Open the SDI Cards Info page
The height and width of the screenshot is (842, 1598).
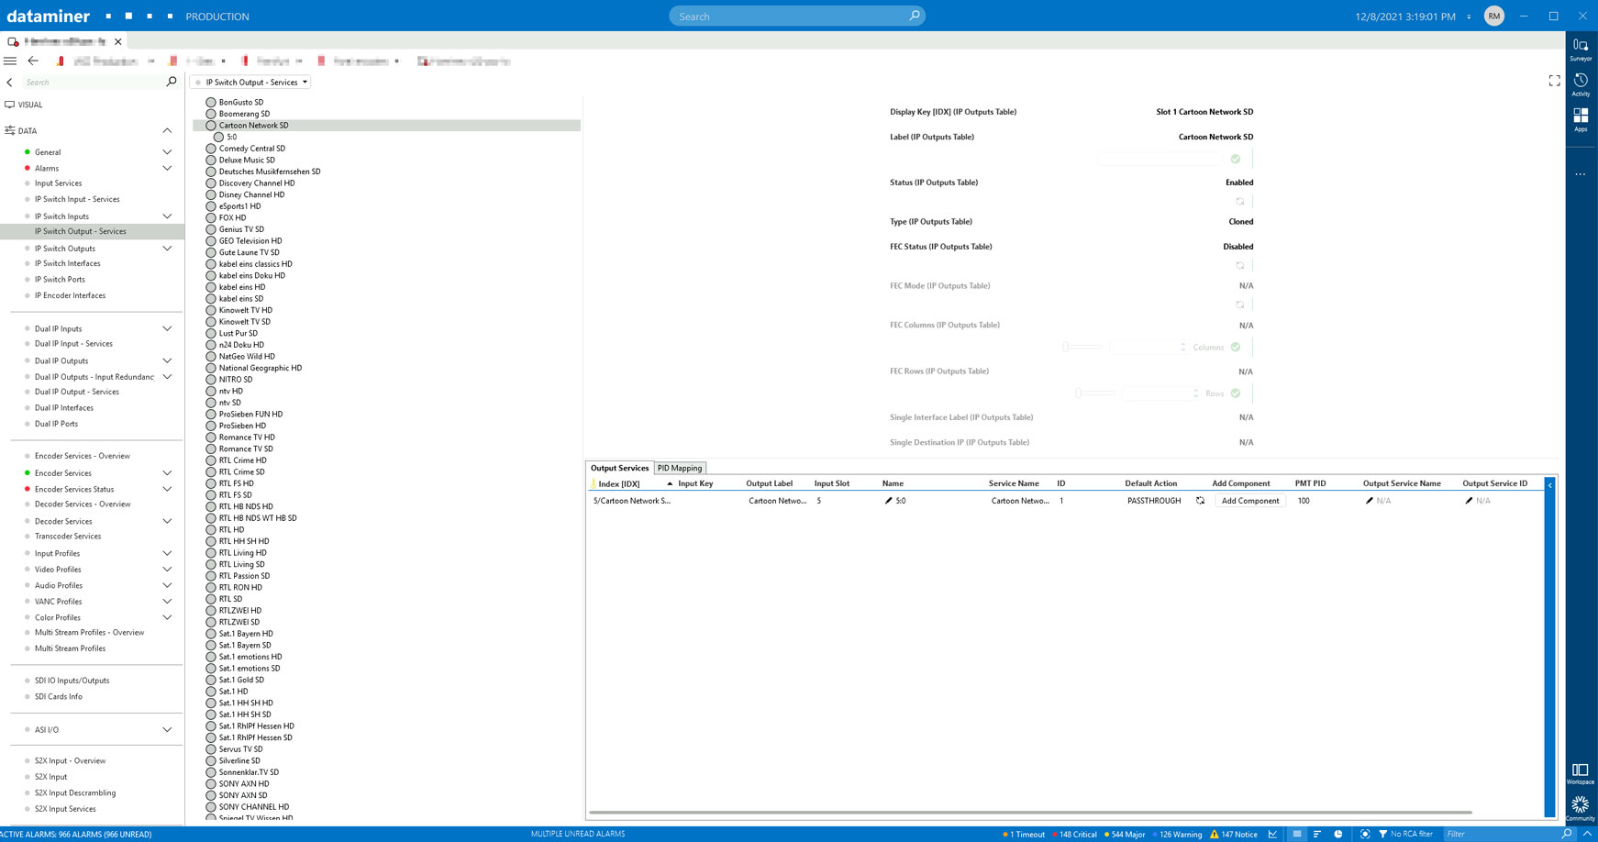59,697
